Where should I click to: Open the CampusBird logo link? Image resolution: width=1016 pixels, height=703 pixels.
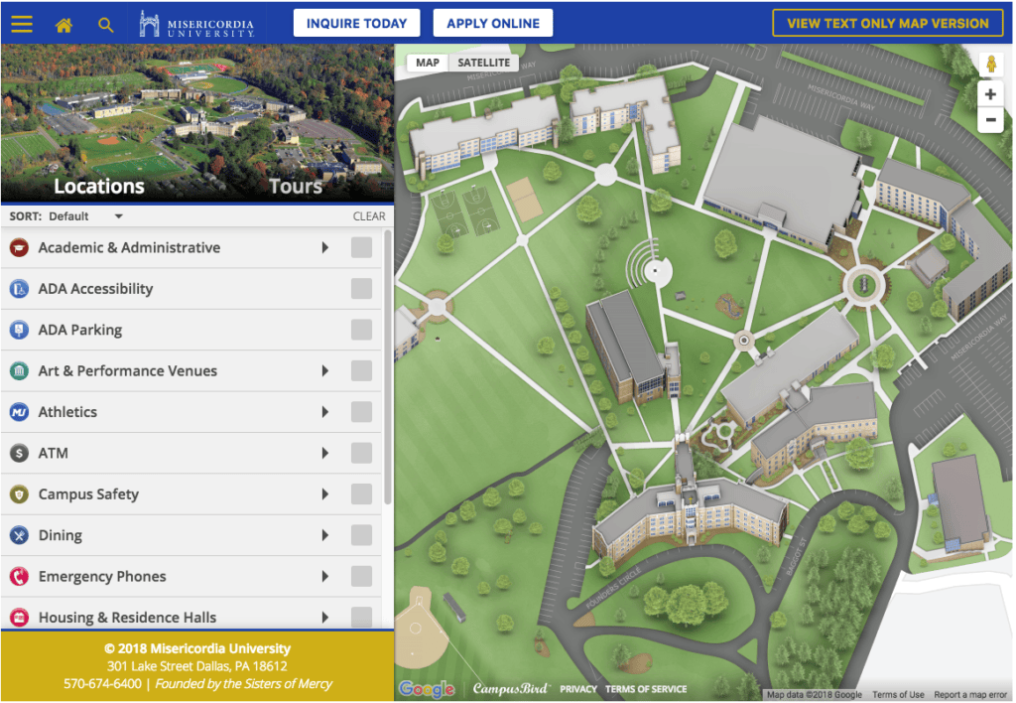(511, 689)
